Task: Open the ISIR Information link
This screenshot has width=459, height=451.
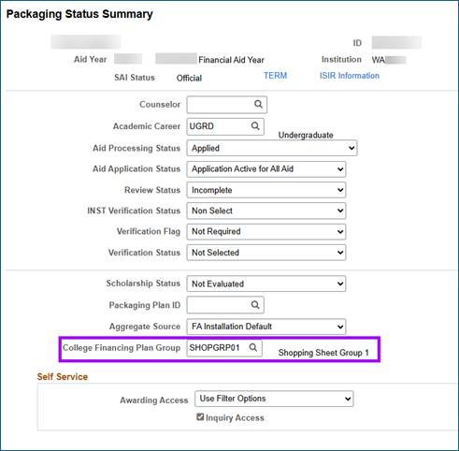Action: coord(350,76)
